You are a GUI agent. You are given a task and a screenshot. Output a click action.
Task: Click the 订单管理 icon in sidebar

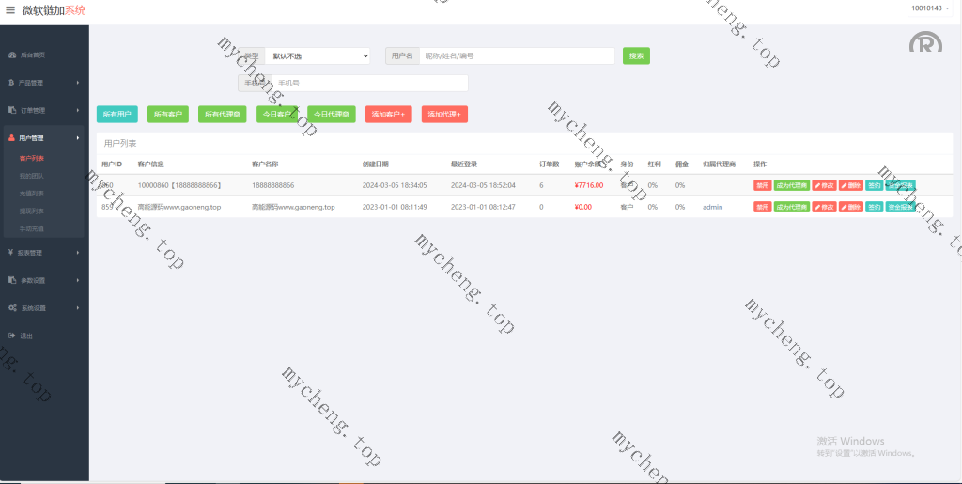coord(12,110)
